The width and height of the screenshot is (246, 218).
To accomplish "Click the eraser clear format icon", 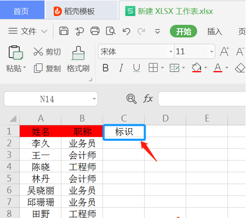I will click(x=240, y=68).
